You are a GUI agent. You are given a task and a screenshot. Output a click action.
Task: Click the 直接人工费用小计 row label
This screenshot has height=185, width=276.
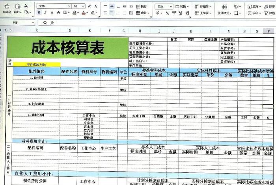click(34, 174)
